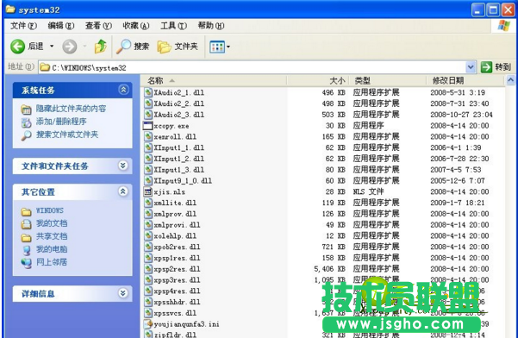Click the XAudio2_1.dll file icon
Image resolution: width=518 pixels, height=338 pixels.
[148, 92]
